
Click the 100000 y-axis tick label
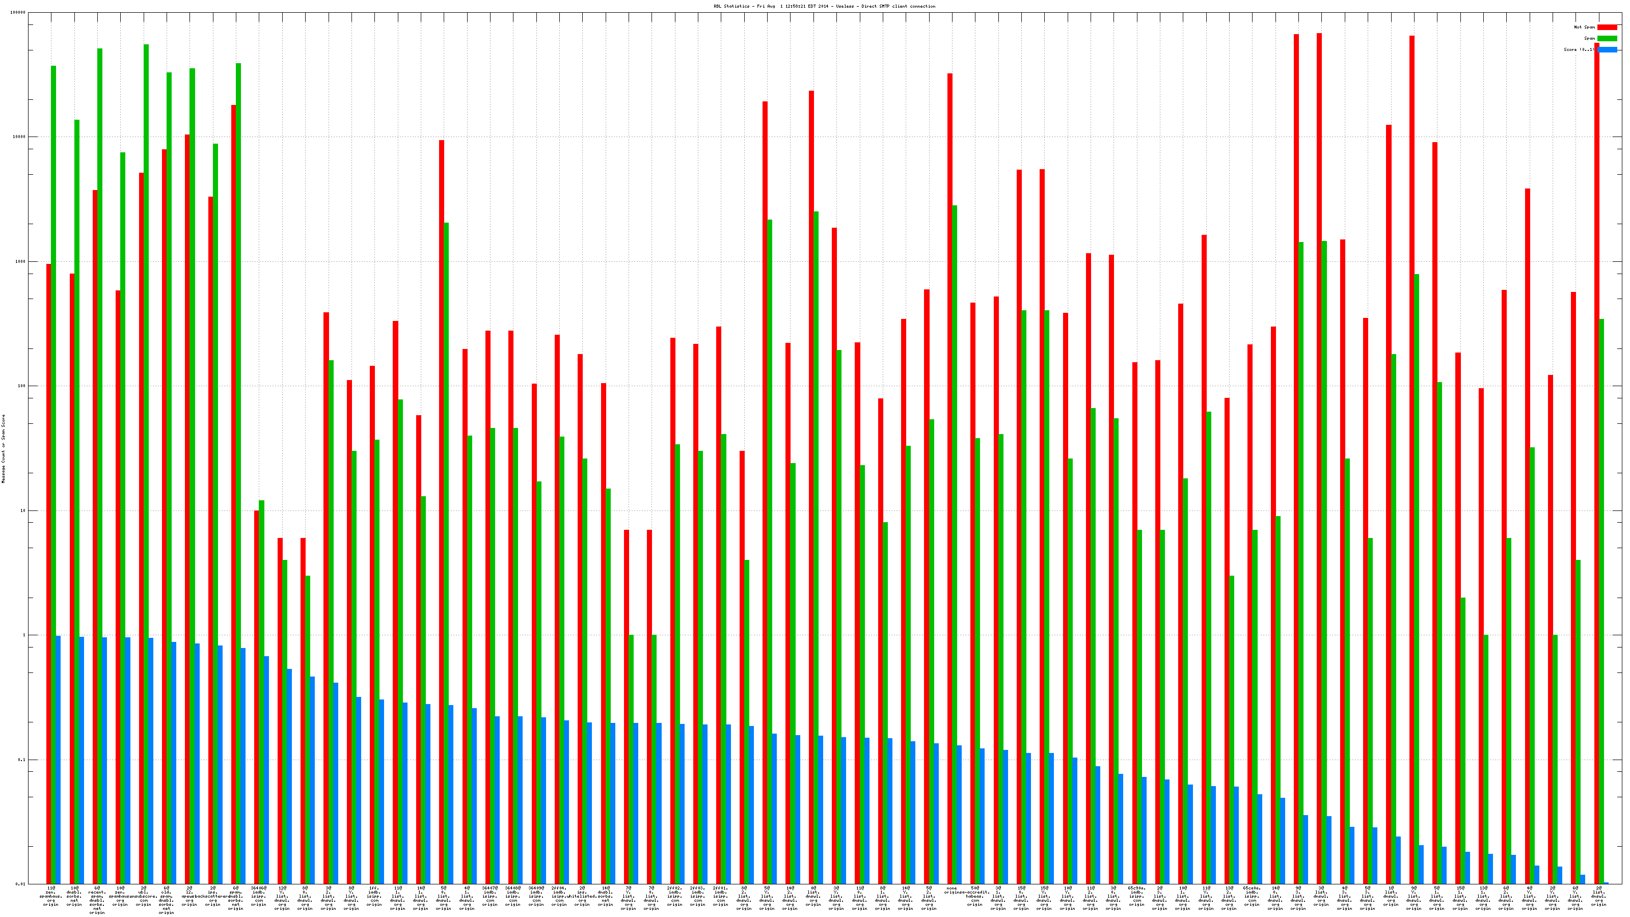(x=18, y=13)
